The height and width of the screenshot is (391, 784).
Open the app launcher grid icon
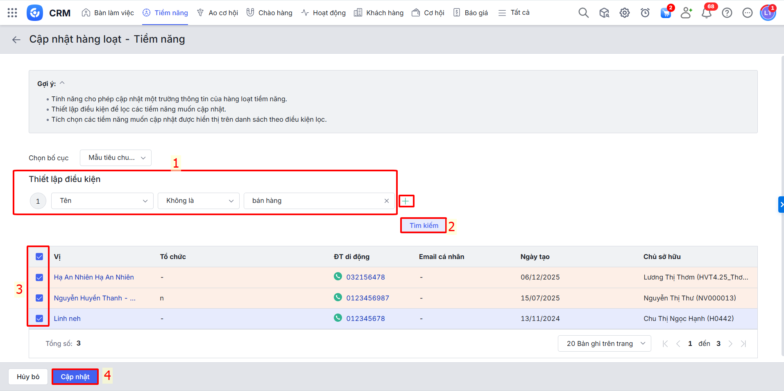(12, 13)
